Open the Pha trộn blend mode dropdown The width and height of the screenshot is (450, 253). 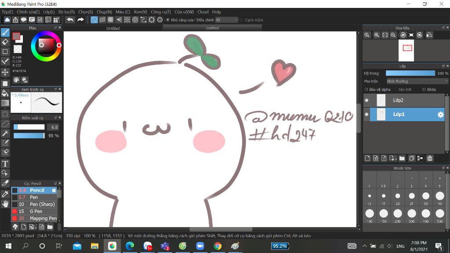click(417, 81)
